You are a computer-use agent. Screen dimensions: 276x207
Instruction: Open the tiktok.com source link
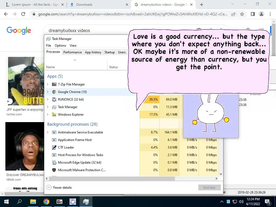[x=13, y=180]
